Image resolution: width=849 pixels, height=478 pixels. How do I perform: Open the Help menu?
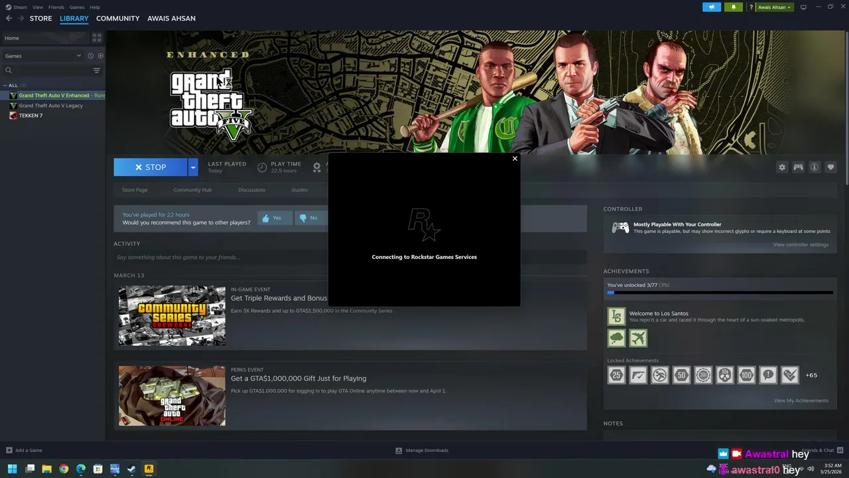click(95, 7)
